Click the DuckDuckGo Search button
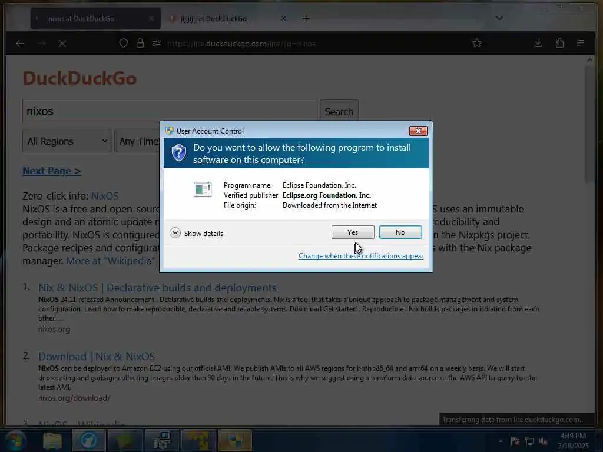The height and width of the screenshot is (452, 603). (x=339, y=111)
